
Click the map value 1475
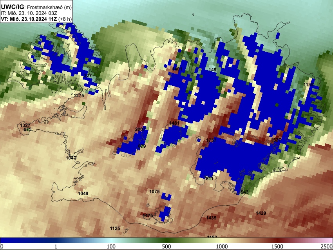pyautogui.click(x=148, y=216)
